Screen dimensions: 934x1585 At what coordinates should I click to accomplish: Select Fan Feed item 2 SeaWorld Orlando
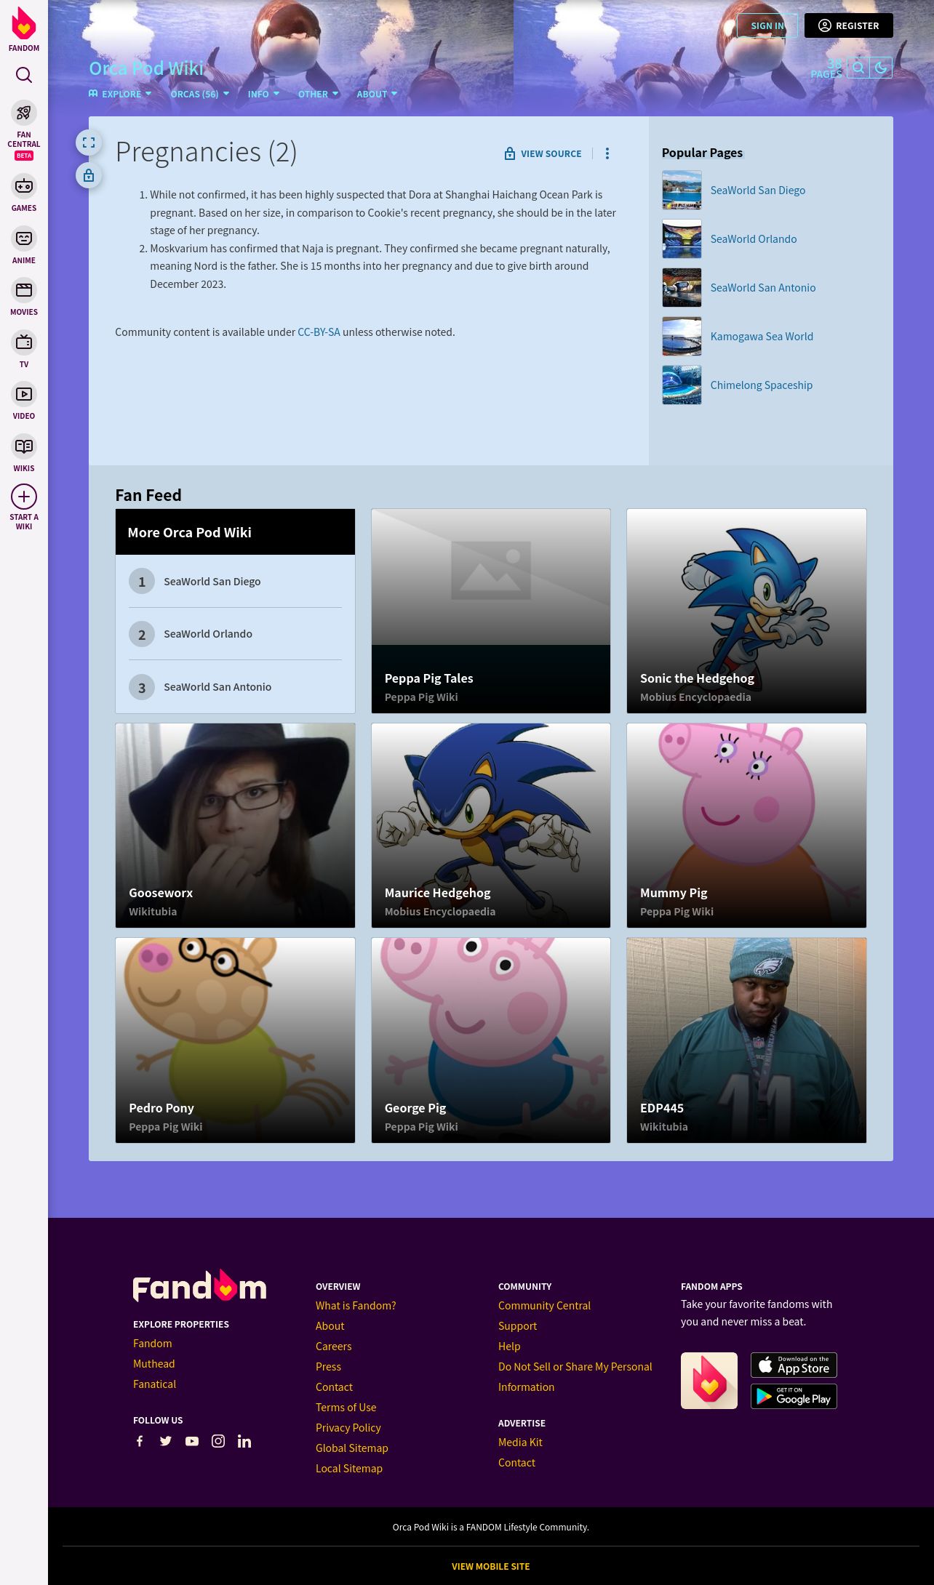[235, 634]
